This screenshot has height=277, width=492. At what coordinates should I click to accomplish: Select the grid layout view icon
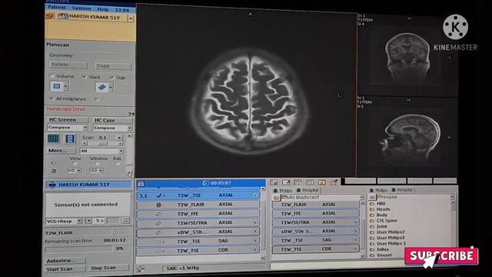(53, 138)
